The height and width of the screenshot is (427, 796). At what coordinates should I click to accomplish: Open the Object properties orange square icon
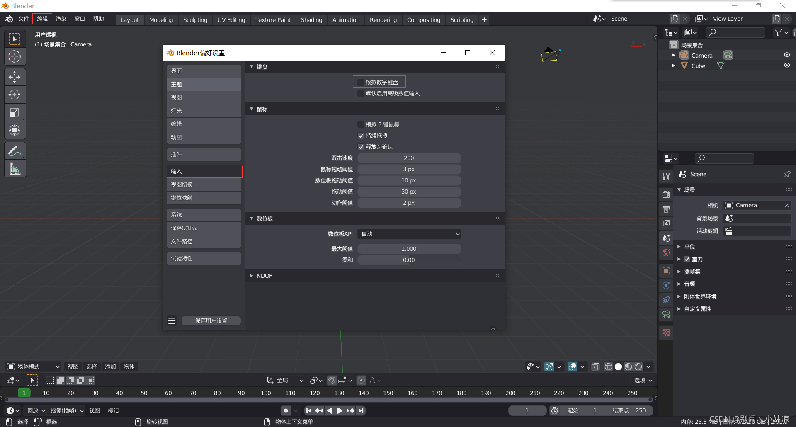pyautogui.click(x=666, y=271)
